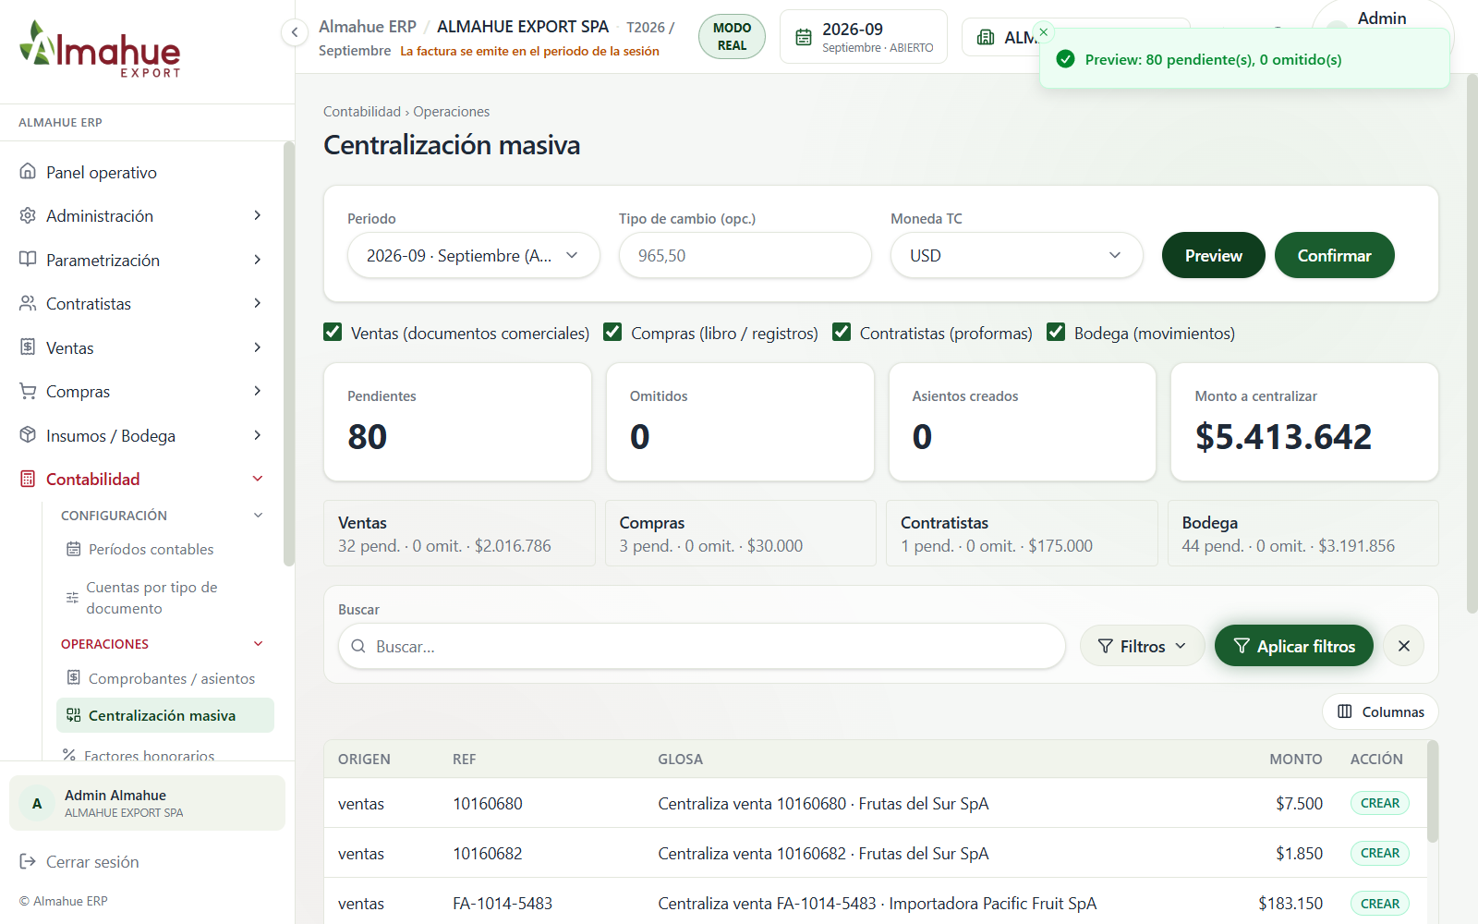
Task: Click the table's vertical scrollbar
Action: pyautogui.click(x=1433, y=791)
